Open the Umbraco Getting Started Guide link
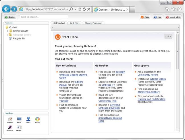Screen dimensions: 185x140 pos(73,76)
